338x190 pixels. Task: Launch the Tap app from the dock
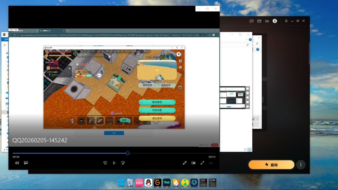[166, 182]
